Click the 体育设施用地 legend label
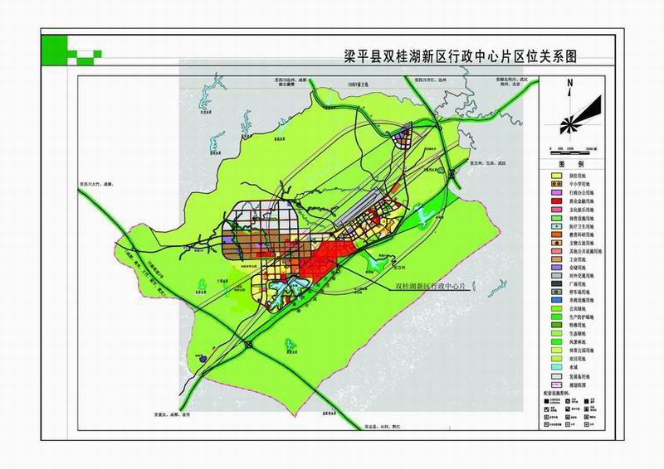This screenshot has width=664, height=469. point(582,218)
